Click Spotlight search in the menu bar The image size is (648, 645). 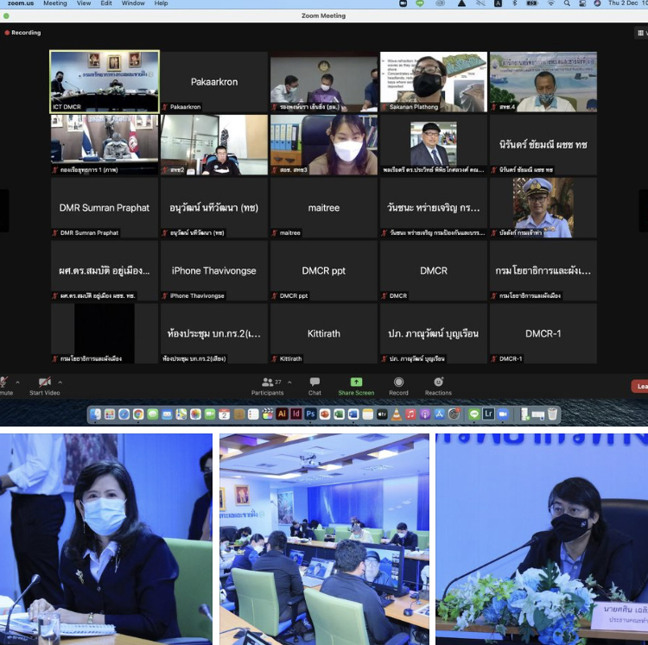pos(567,3)
